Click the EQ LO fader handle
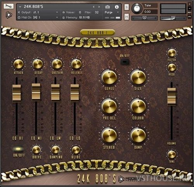The height and width of the screenshot is (187, 194). (75, 92)
